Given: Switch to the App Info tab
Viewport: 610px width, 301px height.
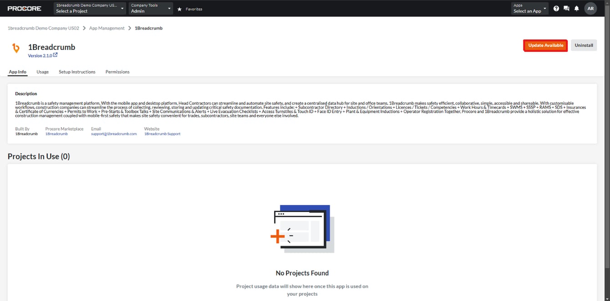Looking at the screenshot, I should (x=18, y=72).
